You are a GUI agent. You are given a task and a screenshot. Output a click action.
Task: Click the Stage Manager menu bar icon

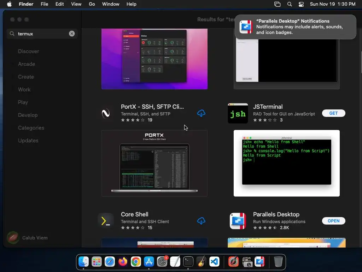tap(277, 4)
